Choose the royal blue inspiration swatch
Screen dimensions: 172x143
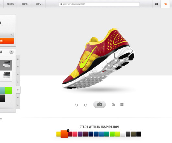pyautogui.click(x=96, y=134)
